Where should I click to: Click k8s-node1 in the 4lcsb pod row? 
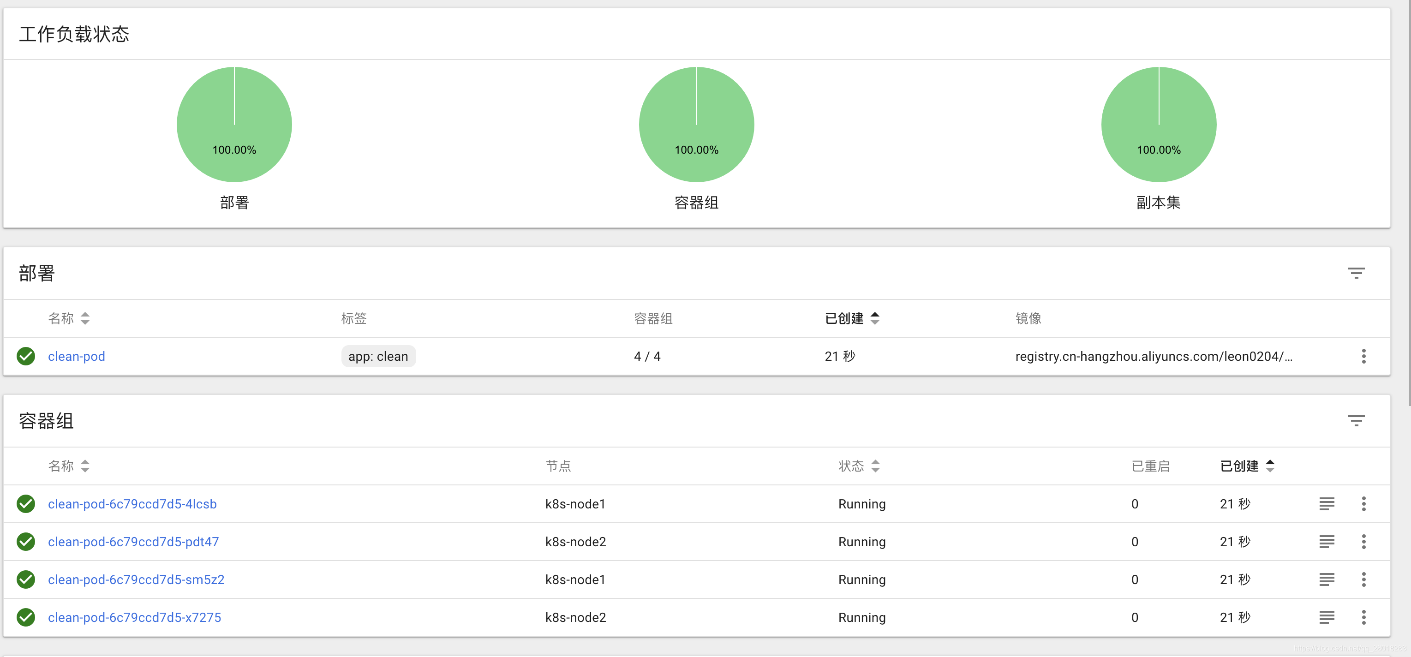coord(575,504)
